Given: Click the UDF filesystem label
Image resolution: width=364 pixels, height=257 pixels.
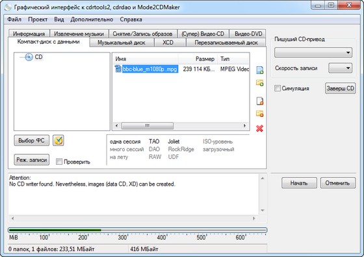Looking at the screenshot, I should 174,157.
